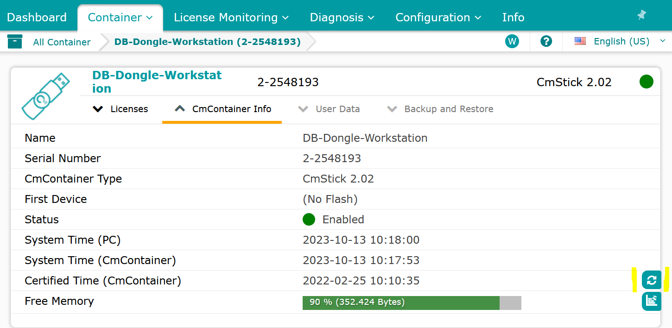Click the All Container breadcrumb link

tap(62, 42)
